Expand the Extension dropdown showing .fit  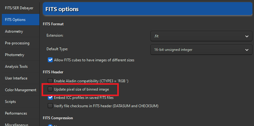pos(201,36)
